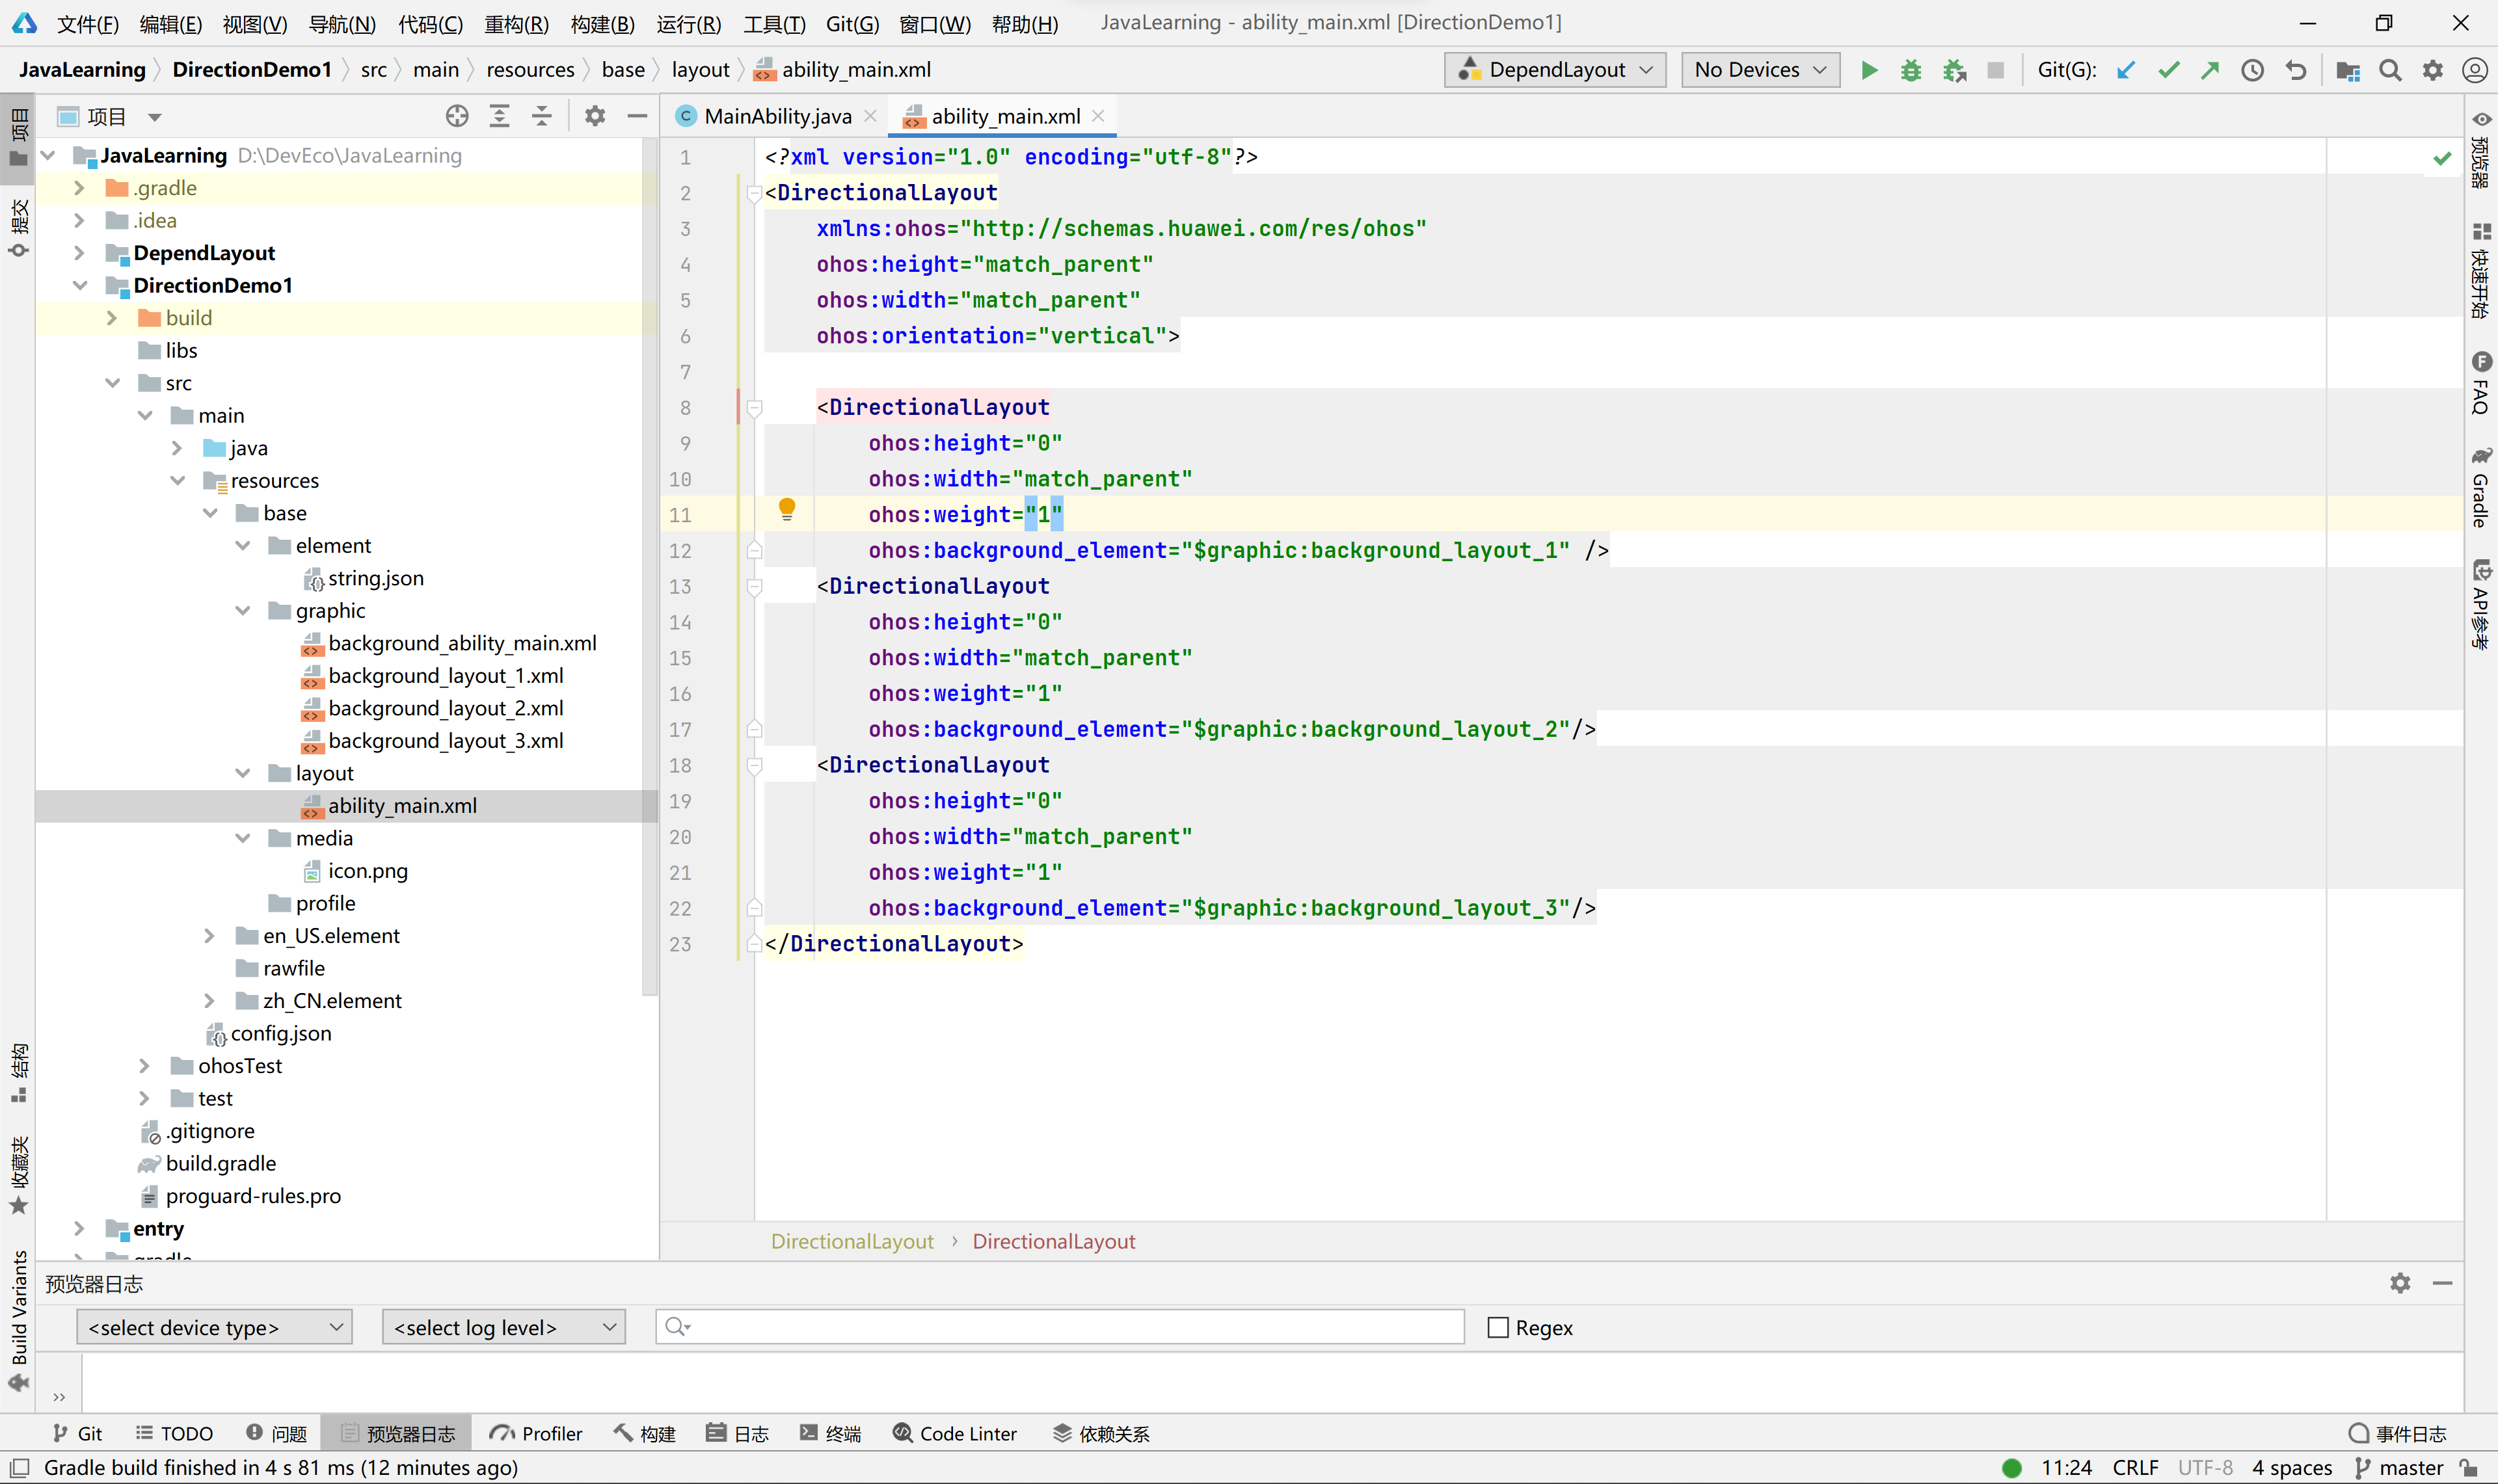Click the green Run button
Viewport: 2498px width, 1484px height.
point(1868,70)
